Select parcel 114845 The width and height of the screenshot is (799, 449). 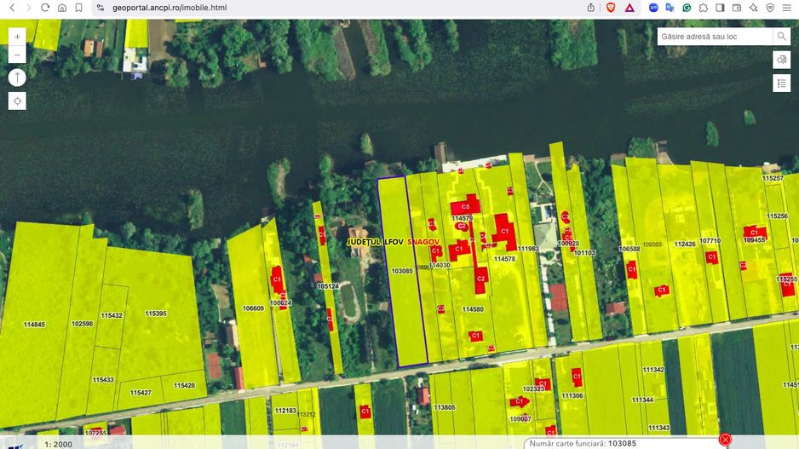click(x=34, y=324)
